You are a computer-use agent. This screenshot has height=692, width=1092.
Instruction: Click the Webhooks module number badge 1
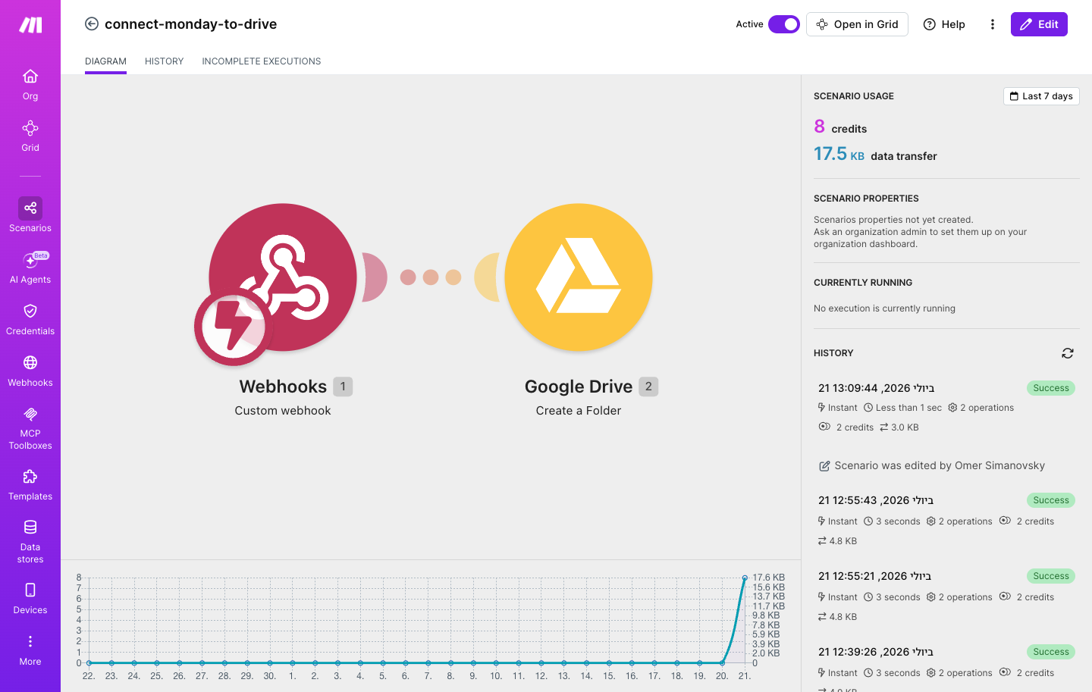click(x=343, y=387)
